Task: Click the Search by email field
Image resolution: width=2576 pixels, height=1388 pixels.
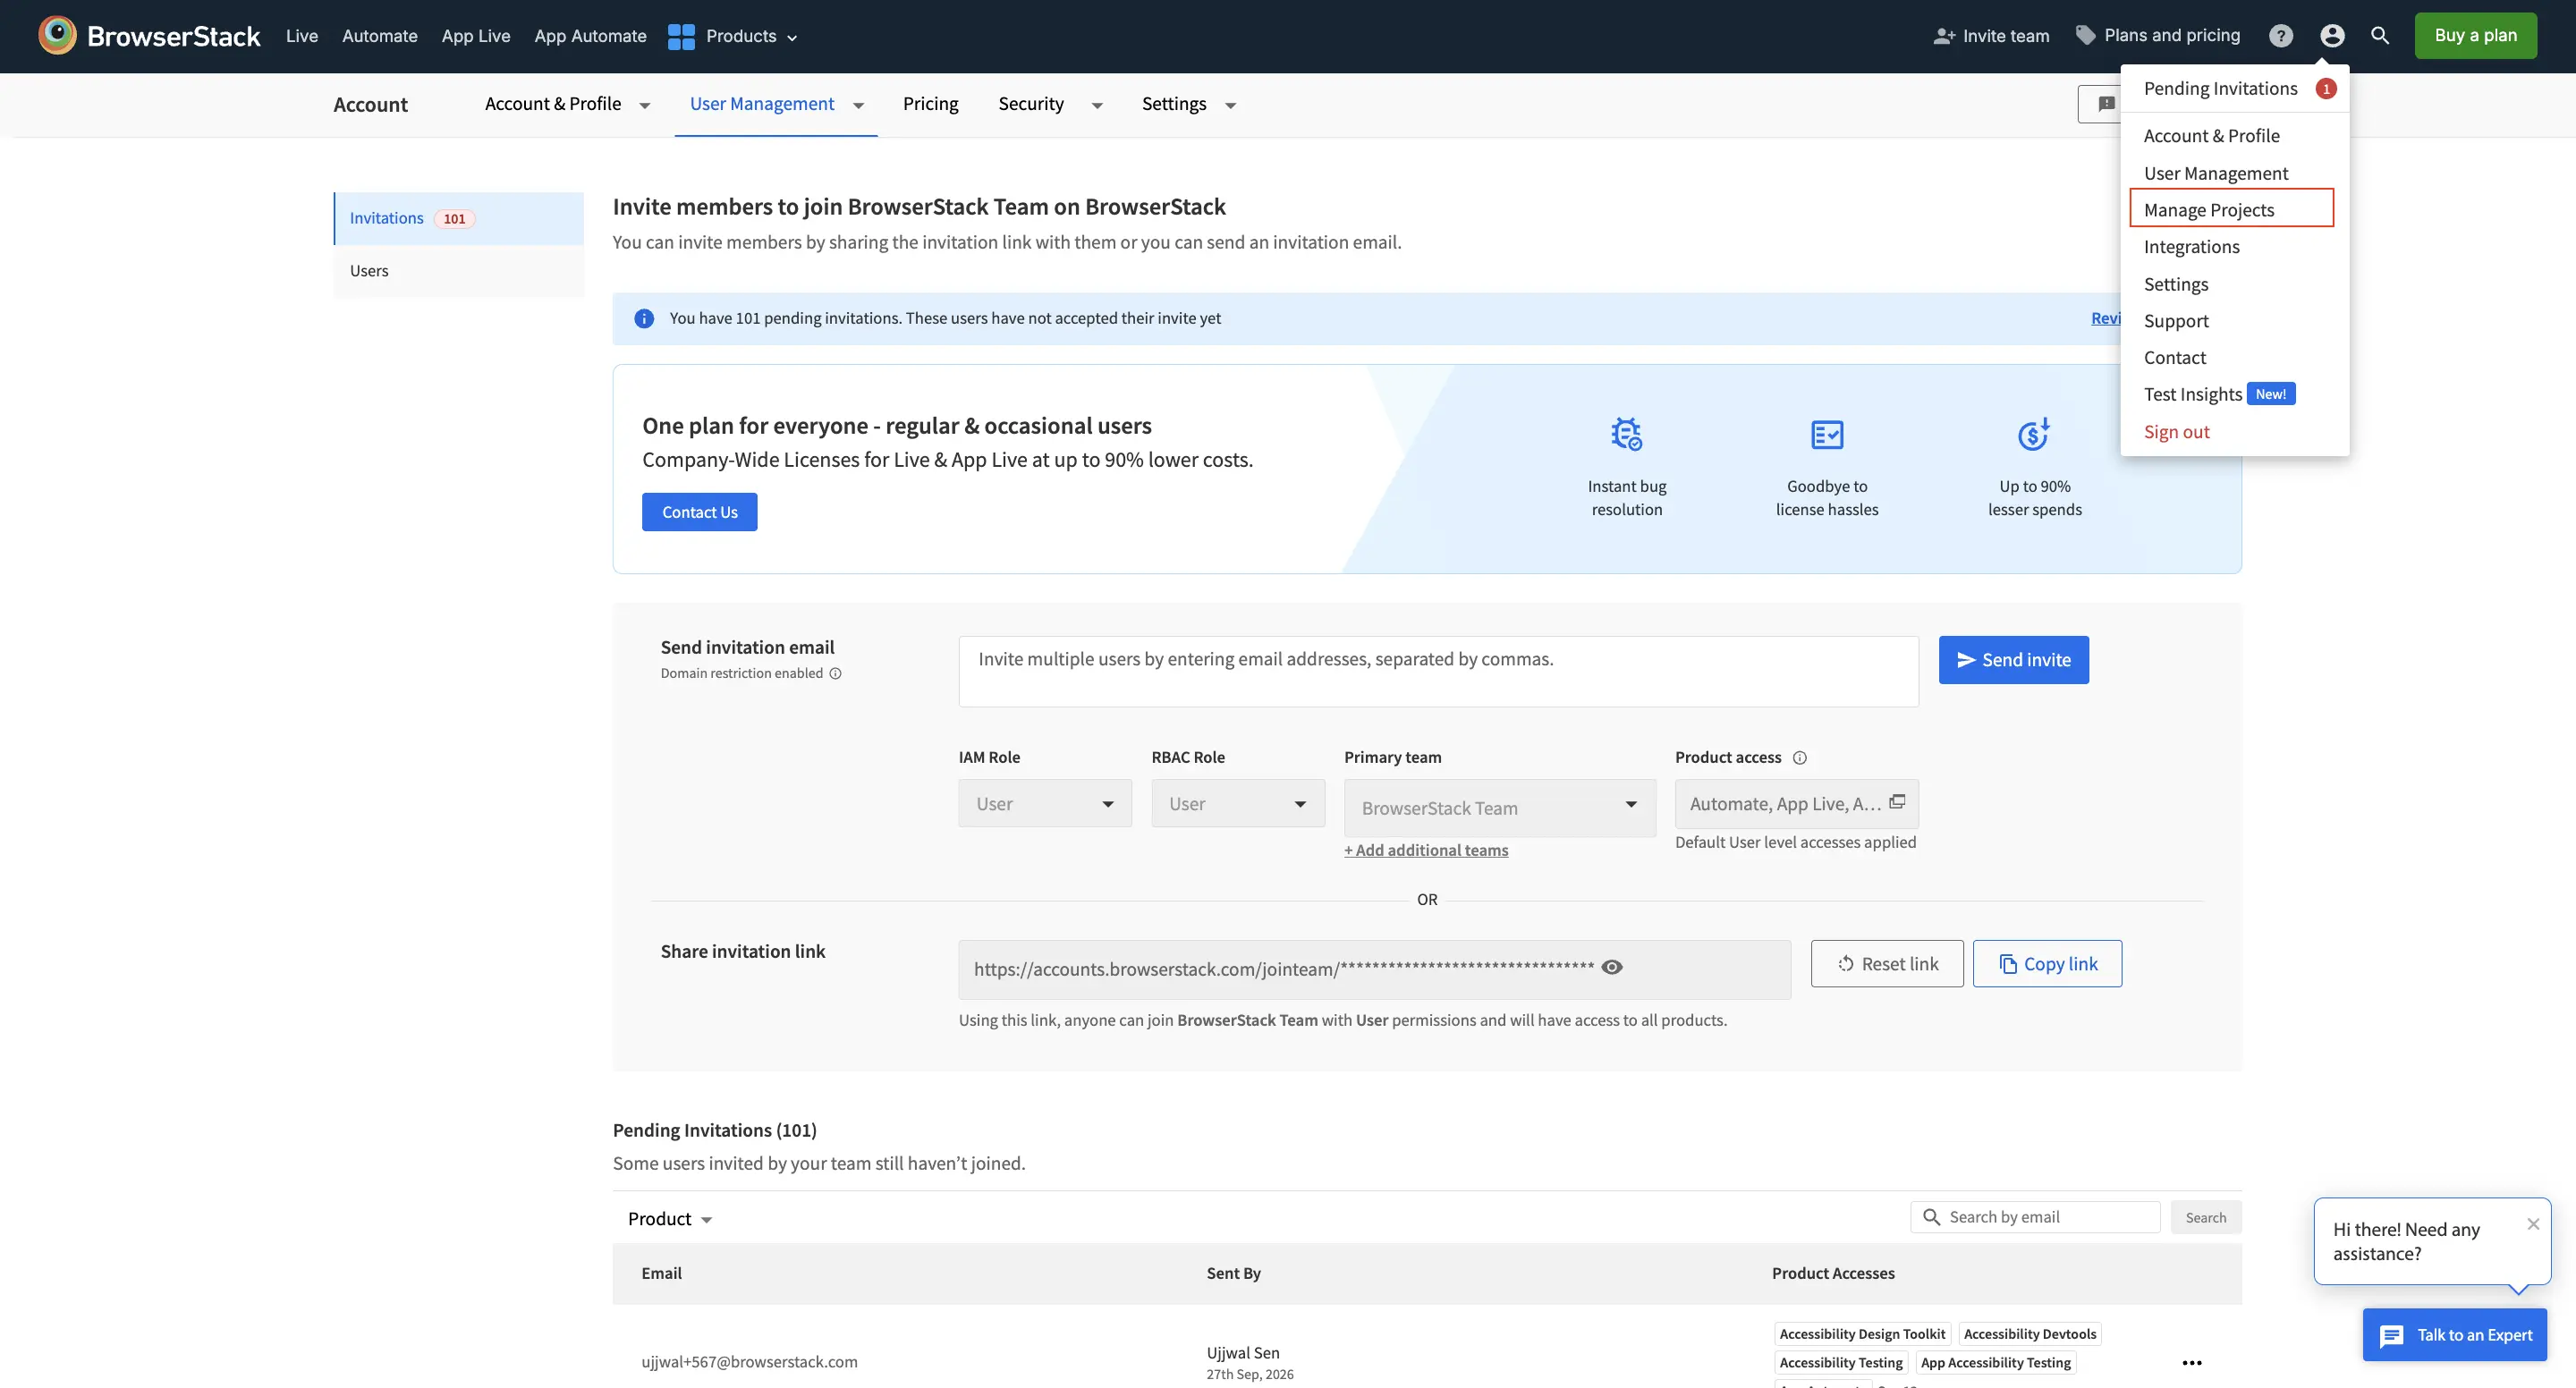Action: [x=2034, y=1217]
